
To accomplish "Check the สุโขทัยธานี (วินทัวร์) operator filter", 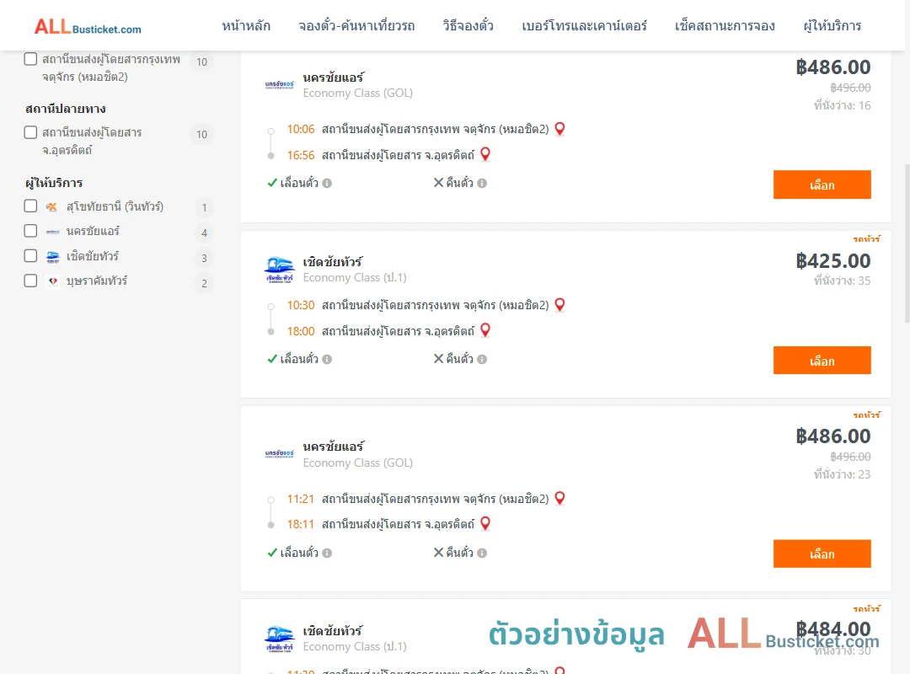I will [x=31, y=206].
